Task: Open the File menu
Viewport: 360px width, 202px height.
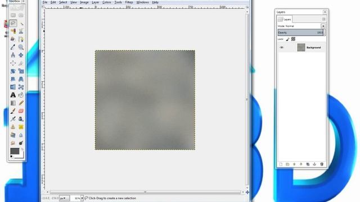Action: tap(45, 2)
